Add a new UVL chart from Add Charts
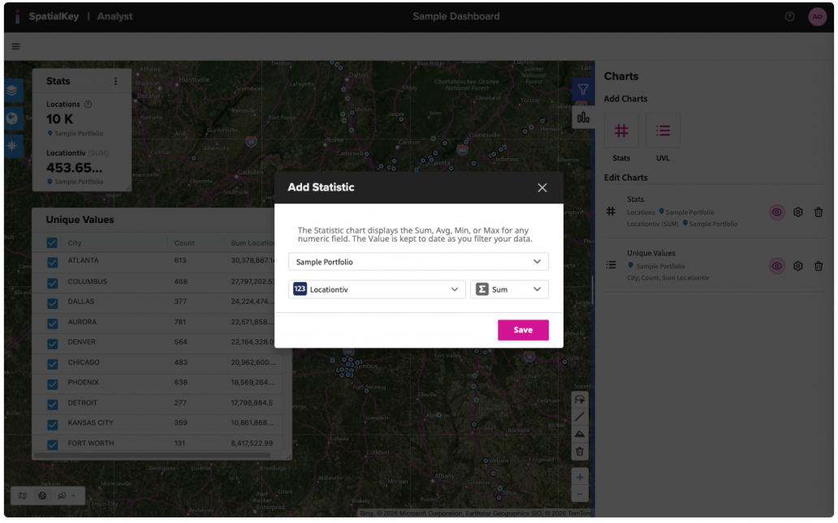 pyautogui.click(x=663, y=130)
